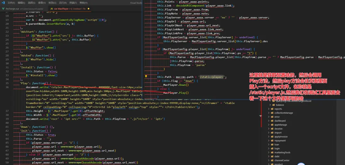Open the applyInvoice folder item
Screen dimensions: 345x165
click(282, 137)
